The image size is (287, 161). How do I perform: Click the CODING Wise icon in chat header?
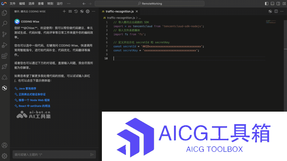click(x=82, y=11)
